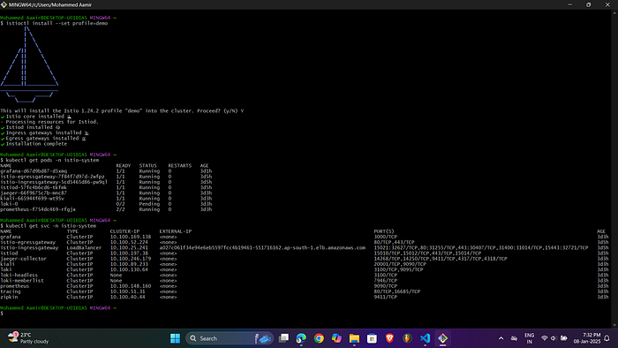Click the terminal scrollbar down arrow
Viewport: 618px width, 348px height.
click(614, 325)
